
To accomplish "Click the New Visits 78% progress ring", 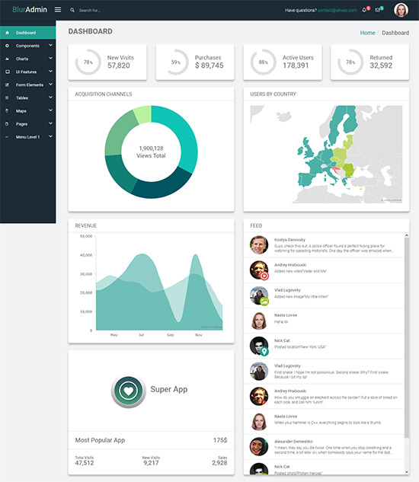I will coord(88,62).
